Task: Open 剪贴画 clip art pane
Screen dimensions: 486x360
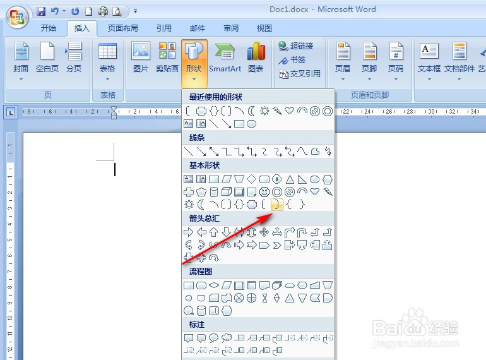Action: tap(167, 57)
